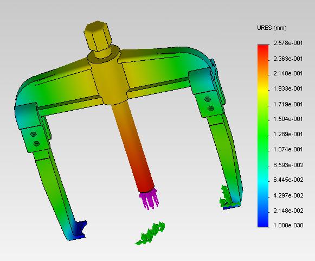
Task: Select the 4.297e-002 legend value
Action: (x=288, y=195)
